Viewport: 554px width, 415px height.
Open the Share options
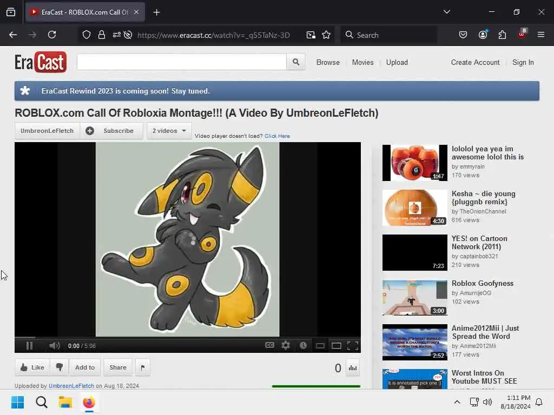pos(118,367)
